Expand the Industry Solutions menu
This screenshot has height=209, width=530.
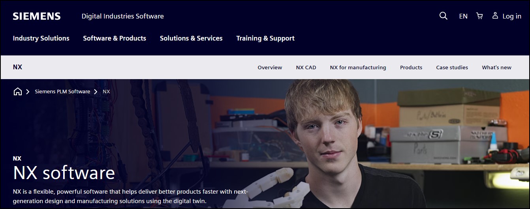(41, 38)
